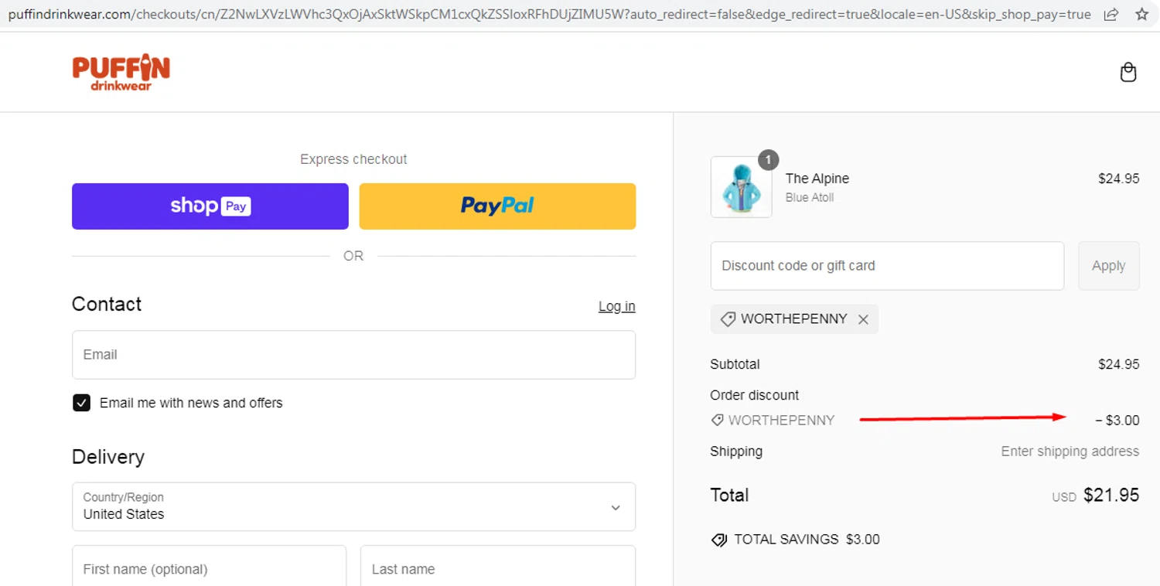This screenshot has width=1160, height=586.
Task: Open the Country/Region dropdown
Action: [353, 507]
